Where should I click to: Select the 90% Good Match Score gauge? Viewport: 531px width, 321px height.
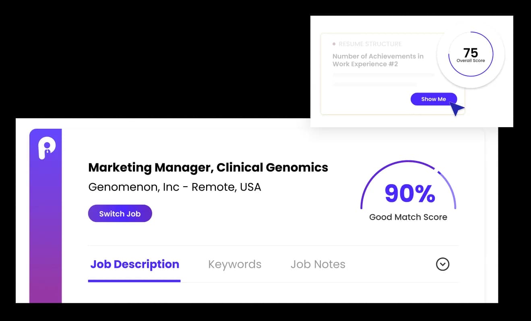408,193
